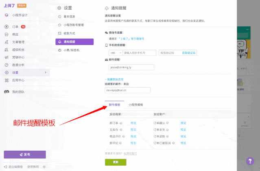Click info icon next to 无库存
Image resolution: width=260 pixels, height=171 pixels.
(x=121, y=130)
